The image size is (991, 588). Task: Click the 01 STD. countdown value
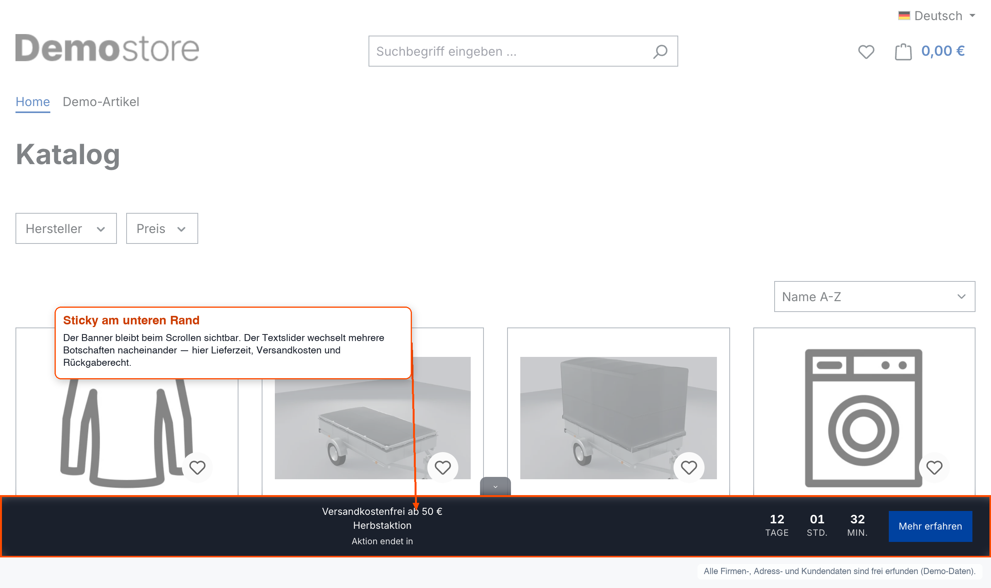817,525
